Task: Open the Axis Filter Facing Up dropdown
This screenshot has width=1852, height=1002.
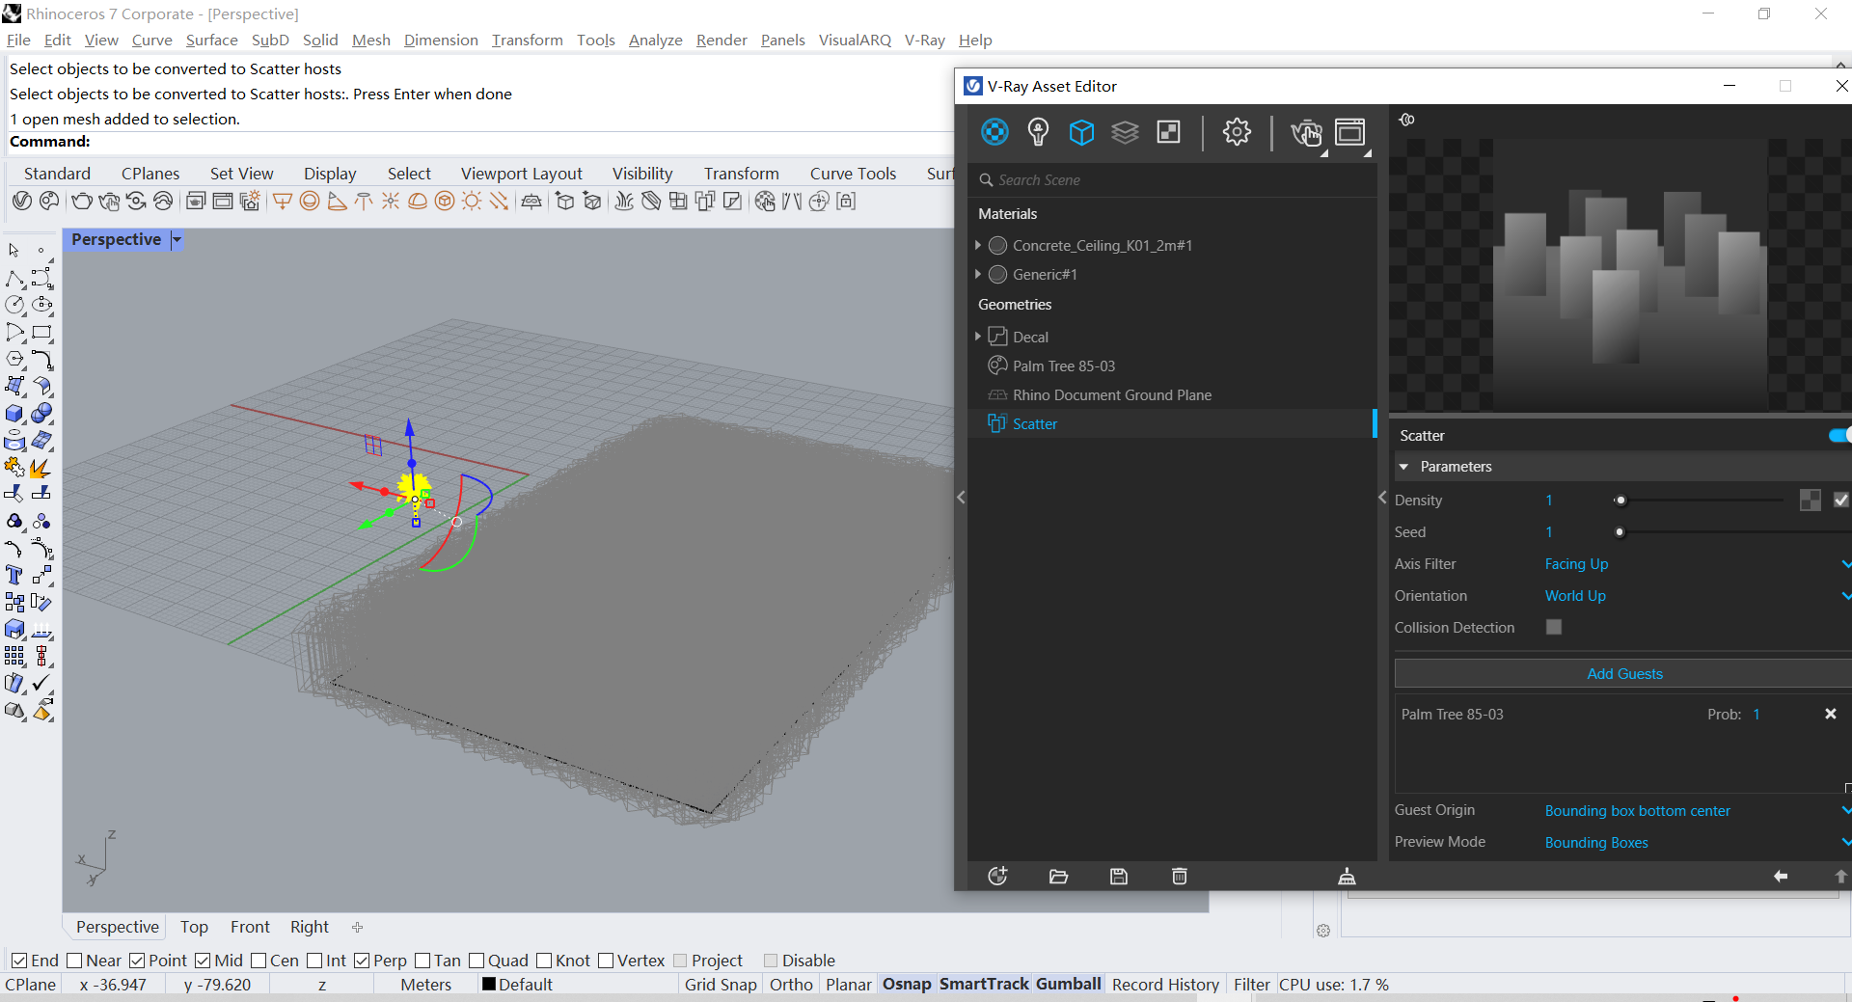Action: point(1697,564)
